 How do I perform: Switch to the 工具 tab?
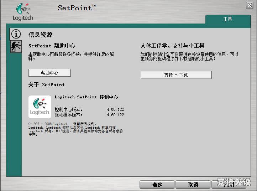[227, 19]
